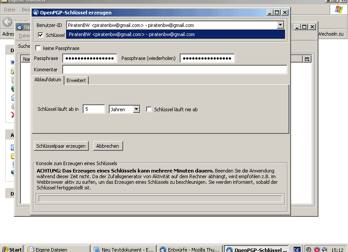Viewport: 348px width, 252px height.
Task: Open the Datei menu in Eigene Dateien window
Action: point(10,10)
